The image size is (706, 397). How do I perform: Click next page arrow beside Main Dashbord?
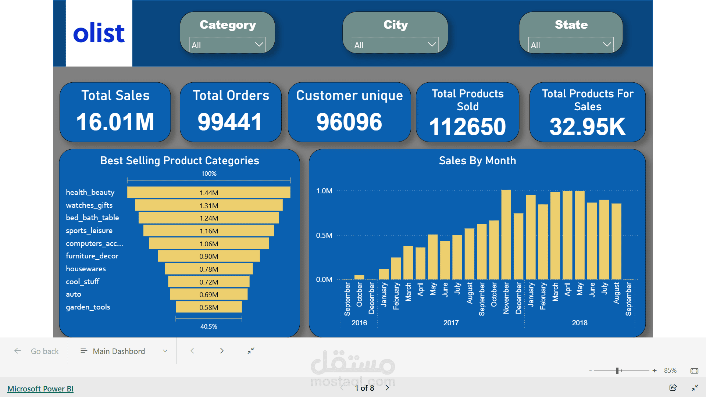[x=222, y=351]
